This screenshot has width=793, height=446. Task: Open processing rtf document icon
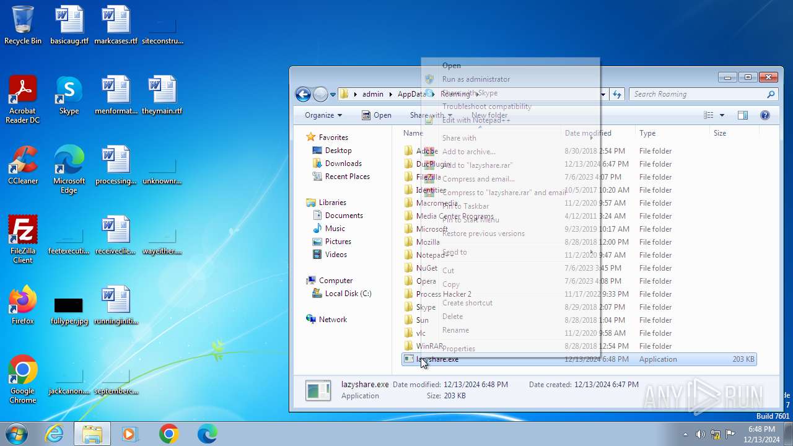116,165
